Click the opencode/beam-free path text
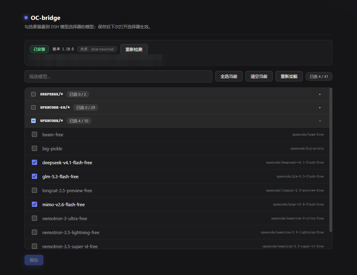This screenshot has height=275, width=357. pyautogui.click(x=308, y=135)
